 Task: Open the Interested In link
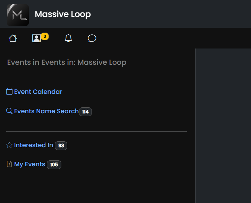(x=34, y=145)
